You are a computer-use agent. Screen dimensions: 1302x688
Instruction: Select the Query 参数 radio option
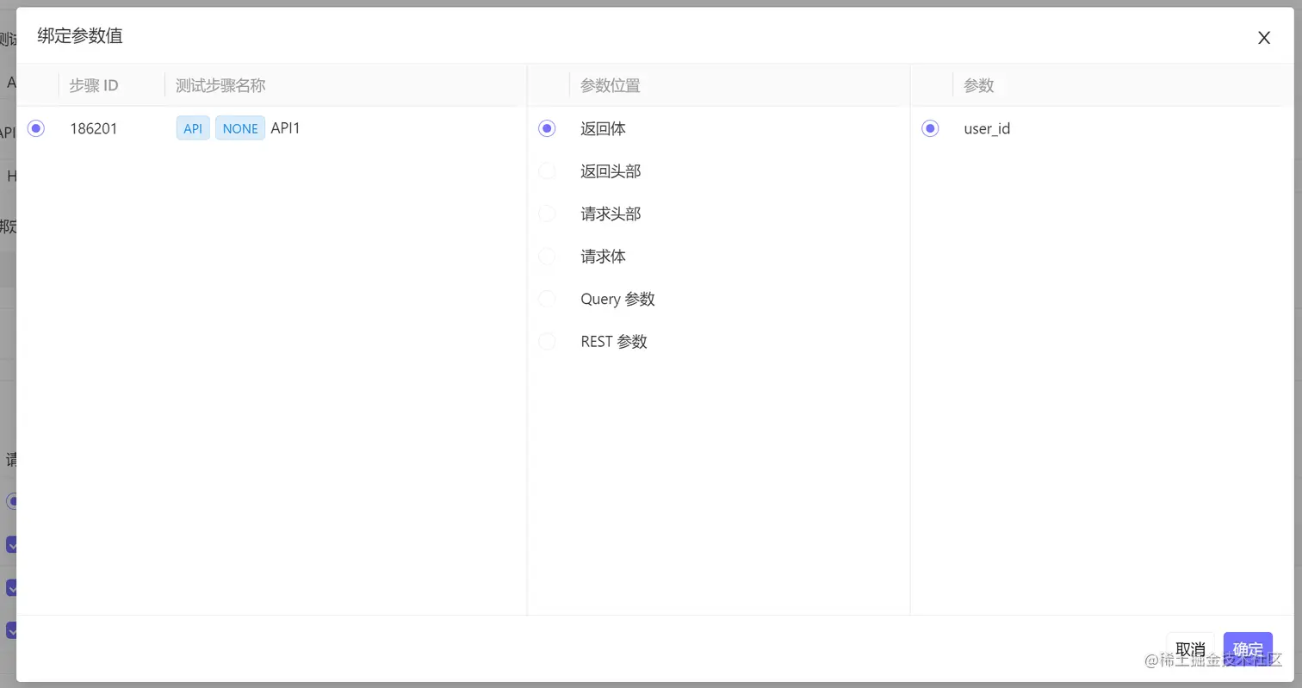pyautogui.click(x=547, y=299)
